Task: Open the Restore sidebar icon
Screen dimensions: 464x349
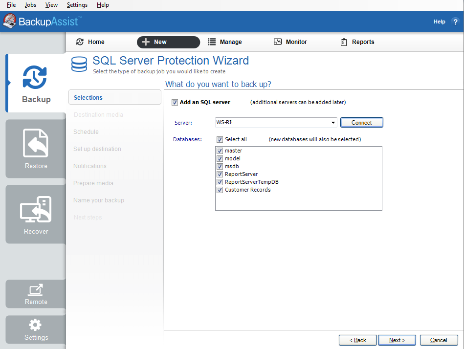Action: (x=36, y=143)
